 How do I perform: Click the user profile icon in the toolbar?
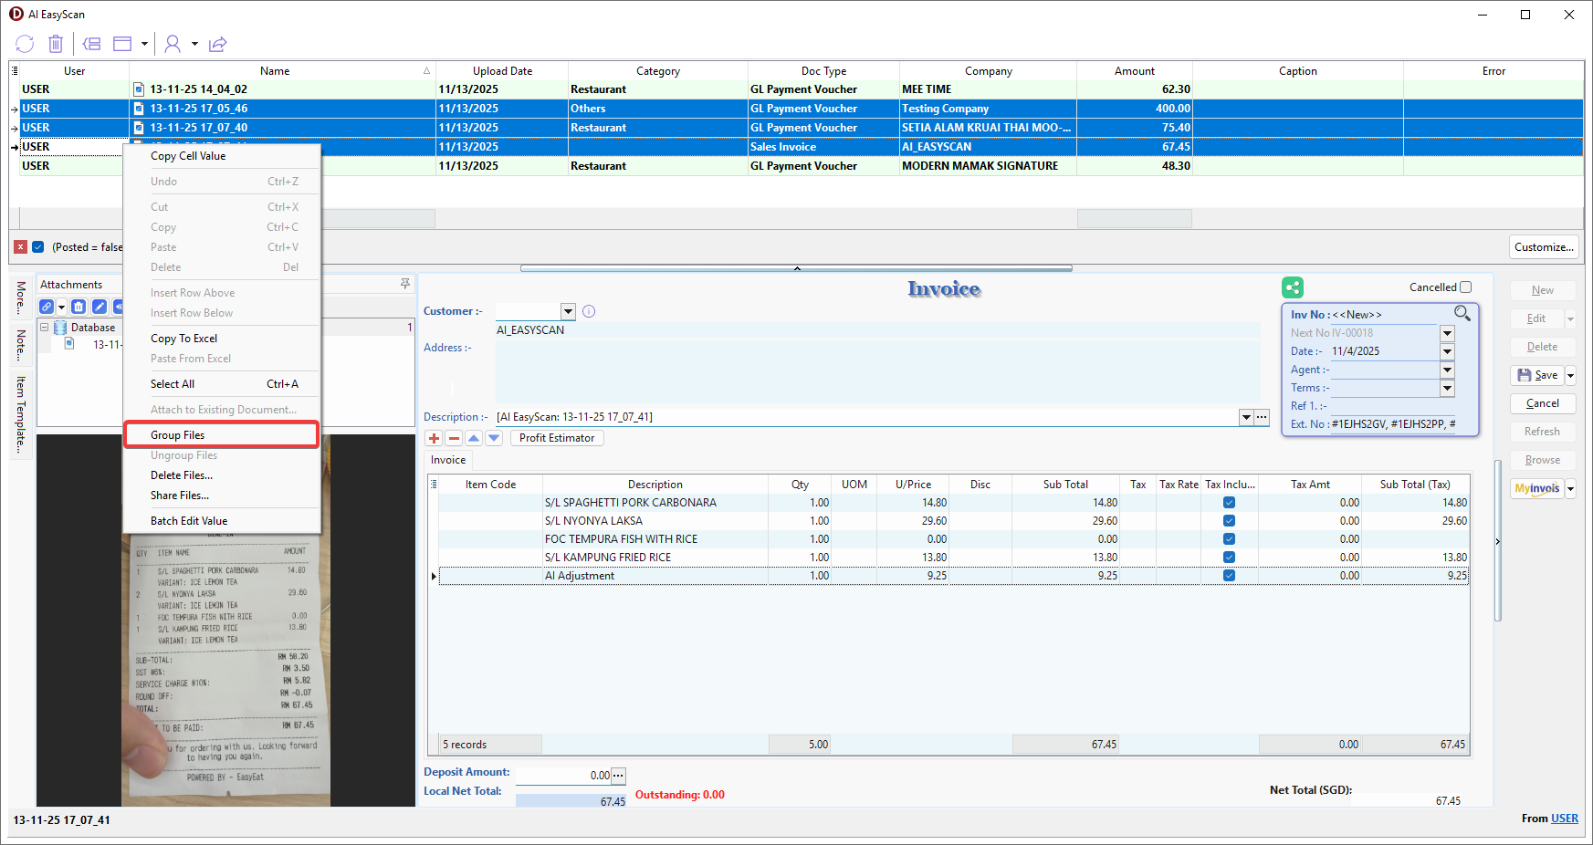point(172,44)
